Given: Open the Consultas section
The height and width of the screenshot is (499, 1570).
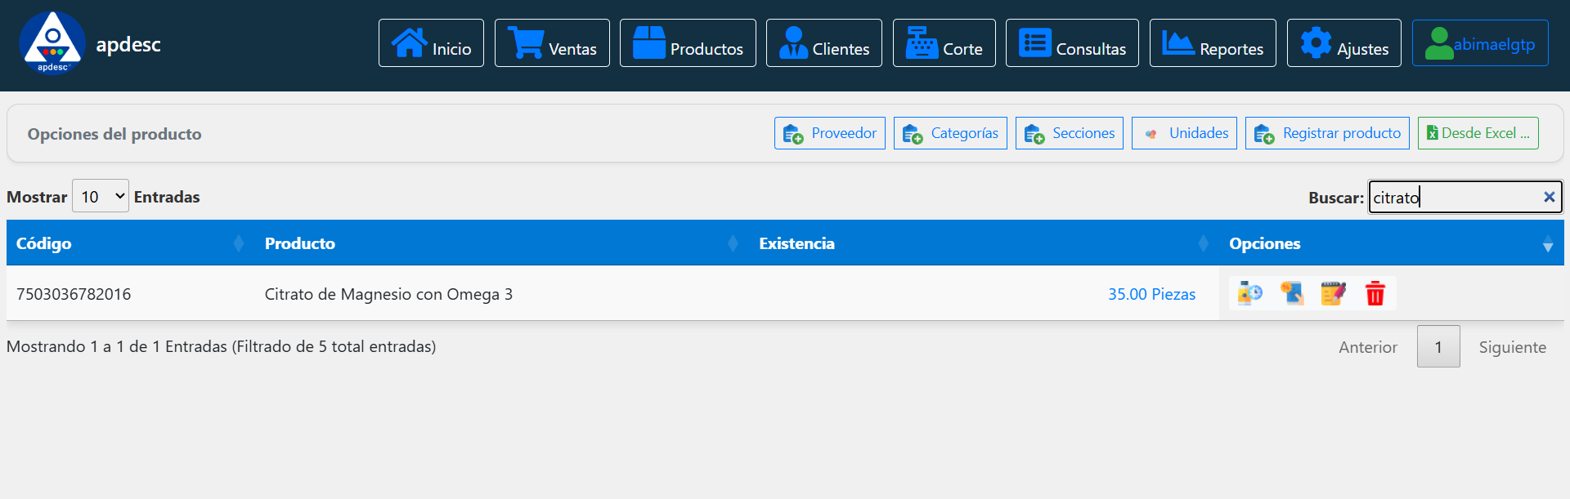Looking at the screenshot, I should (x=1072, y=43).
